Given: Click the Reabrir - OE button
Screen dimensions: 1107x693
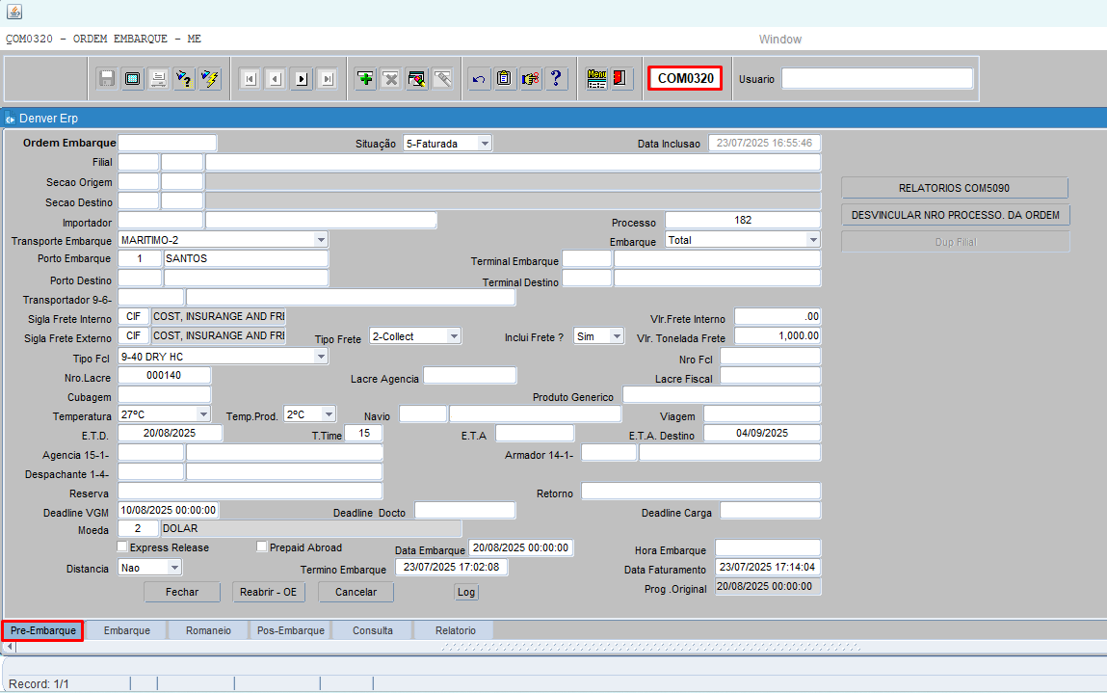Looking at the screenshot, I should click(269, 592).
